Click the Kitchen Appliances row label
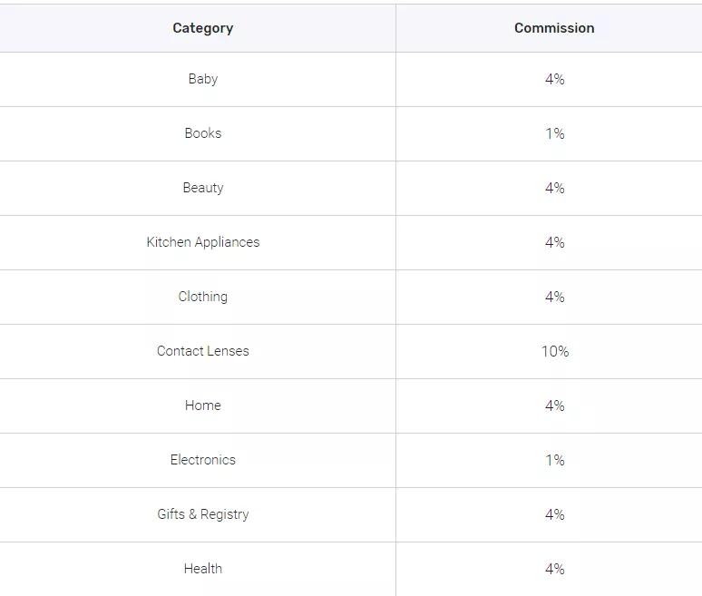The width and height of the screenshot is (702, 596). (x=203, y=242)
